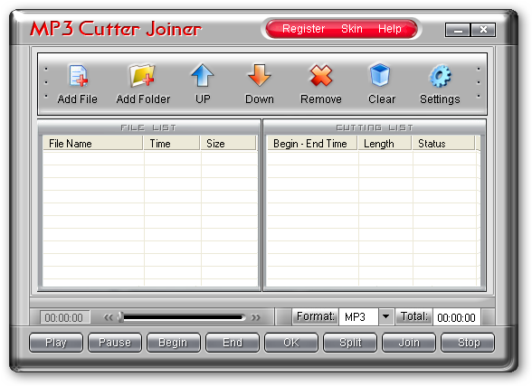
Task: Hit the Pause button
Action: click(x=115, y=343)
